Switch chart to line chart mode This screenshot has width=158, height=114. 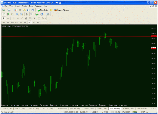coord(12,14)
